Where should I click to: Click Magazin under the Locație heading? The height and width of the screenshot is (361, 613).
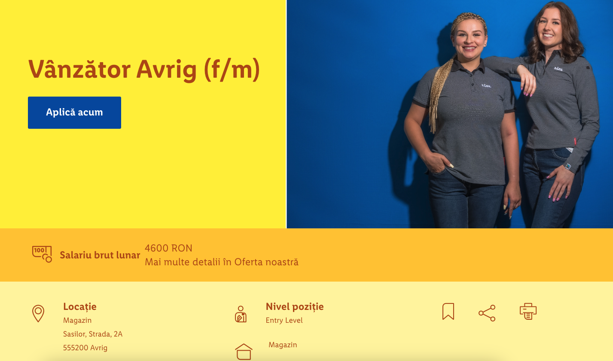click(x=77, y=320)
